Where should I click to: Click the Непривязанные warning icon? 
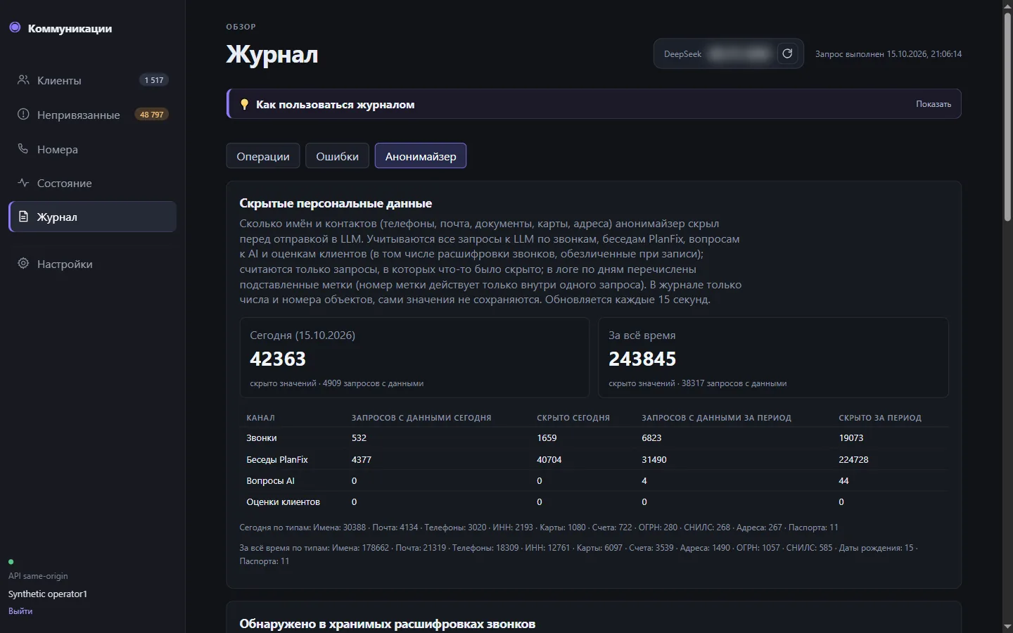point(23,115)
